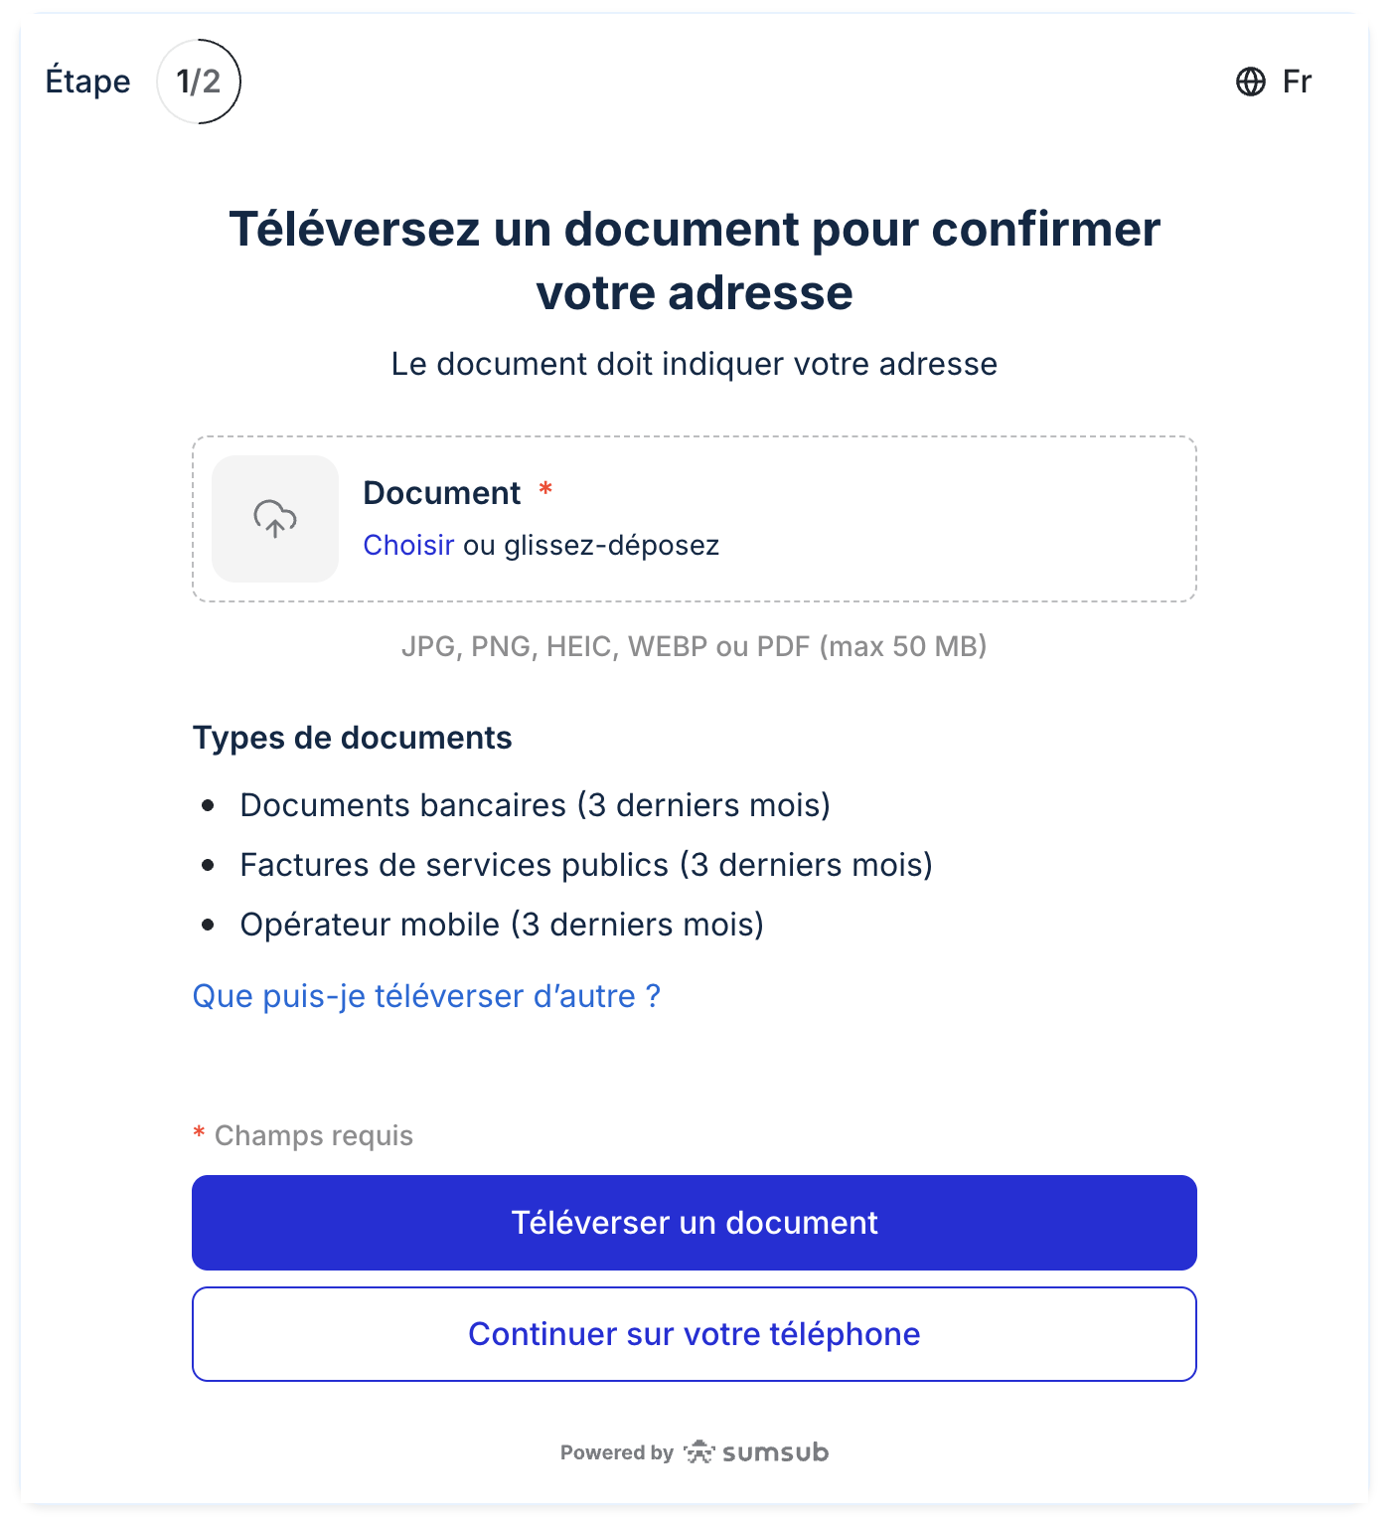Image resolution: width=1395 pixels, height=1527 pixels.
Task: Click the Choisir file link
Action: click(x=408, y=545)
